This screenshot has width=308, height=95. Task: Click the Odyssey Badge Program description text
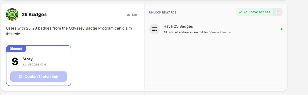(x=69, y=31)
